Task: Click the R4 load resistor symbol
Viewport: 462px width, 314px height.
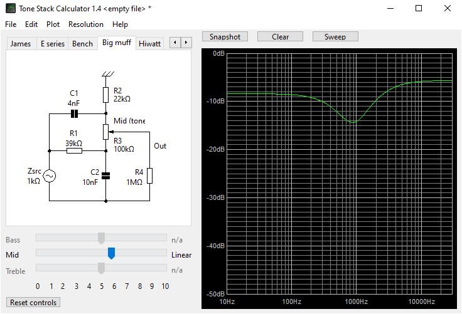Action: coord(149,175)
